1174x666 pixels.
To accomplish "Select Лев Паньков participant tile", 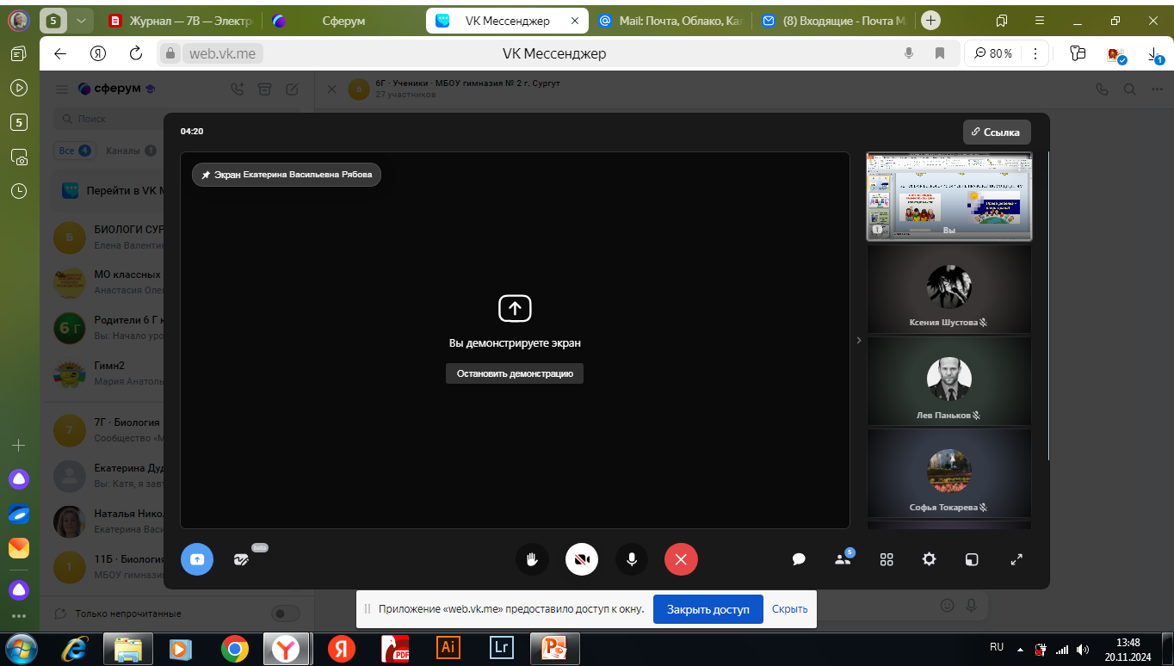I will click(x=948, y=382).
